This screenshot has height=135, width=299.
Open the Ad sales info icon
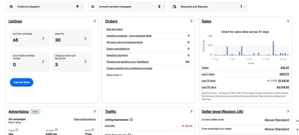pos(56,130)
